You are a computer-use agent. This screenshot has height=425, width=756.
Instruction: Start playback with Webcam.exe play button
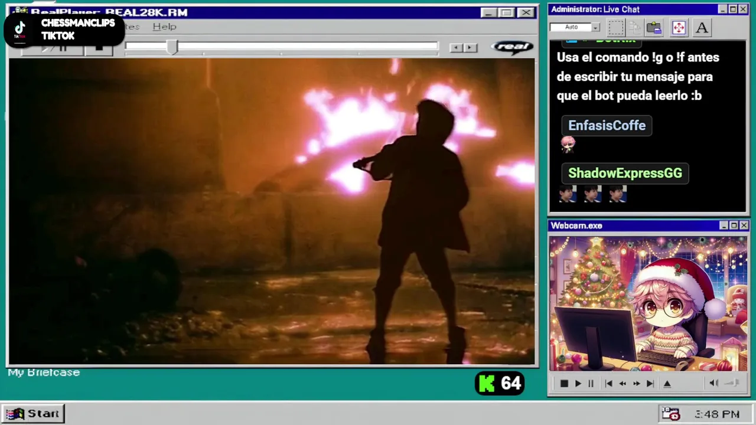[x=578, y=384]
